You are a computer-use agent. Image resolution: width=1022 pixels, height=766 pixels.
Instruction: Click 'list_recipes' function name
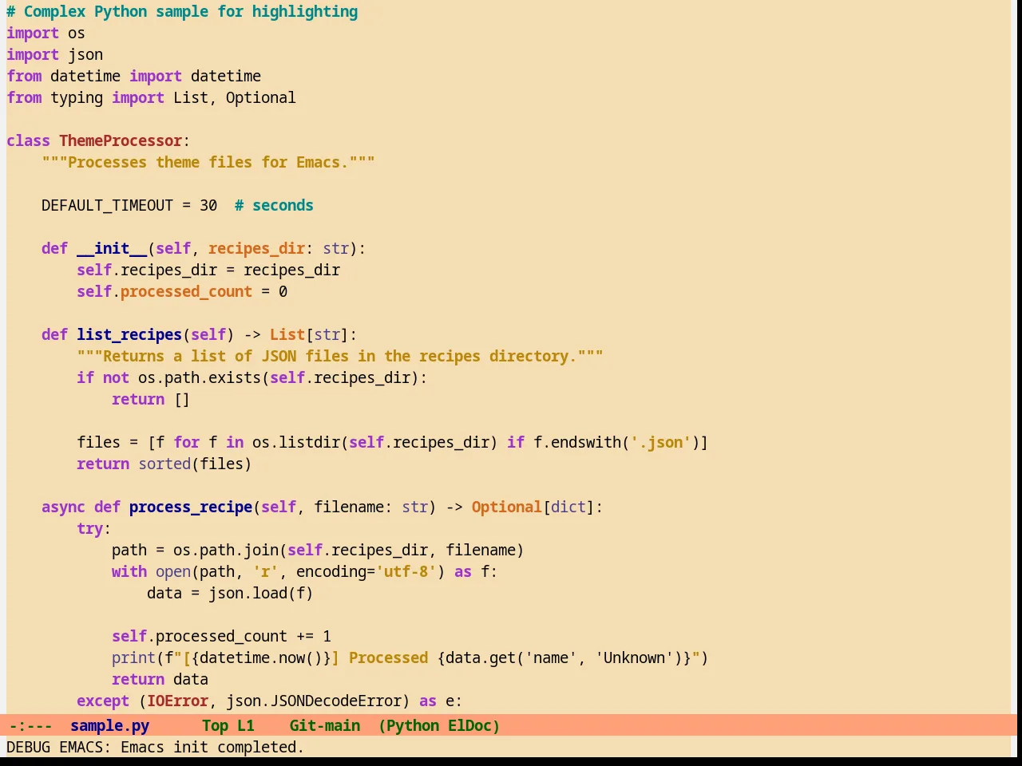click(x=129, y=334)
